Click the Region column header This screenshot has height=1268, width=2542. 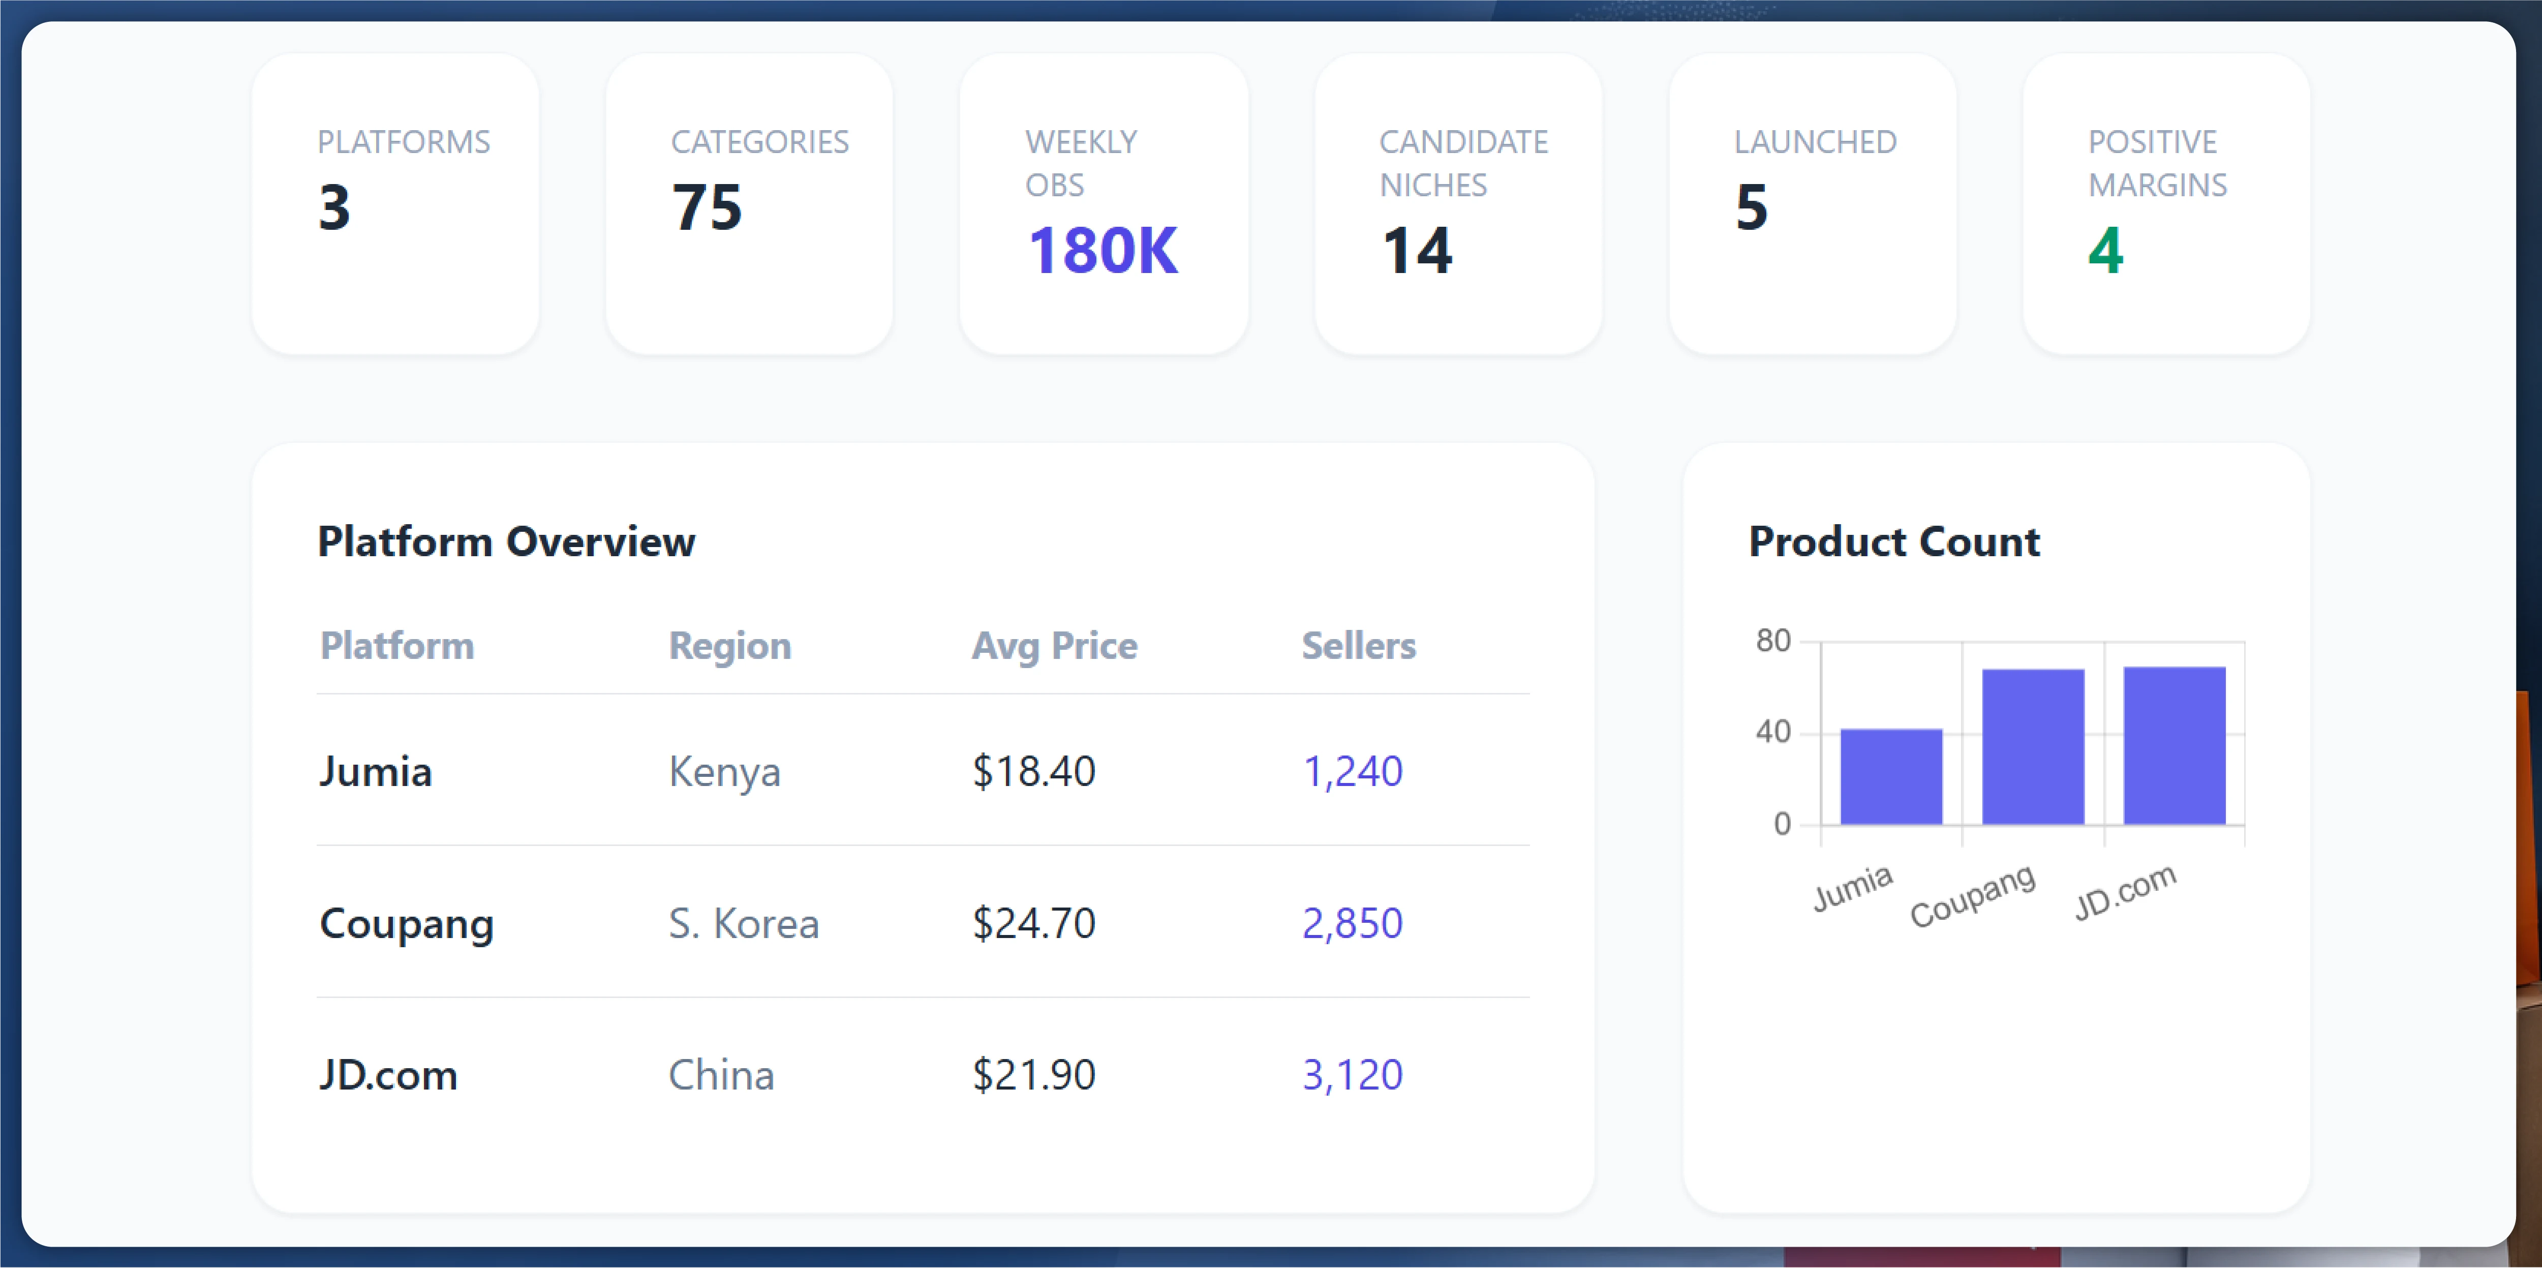(730, 646)
